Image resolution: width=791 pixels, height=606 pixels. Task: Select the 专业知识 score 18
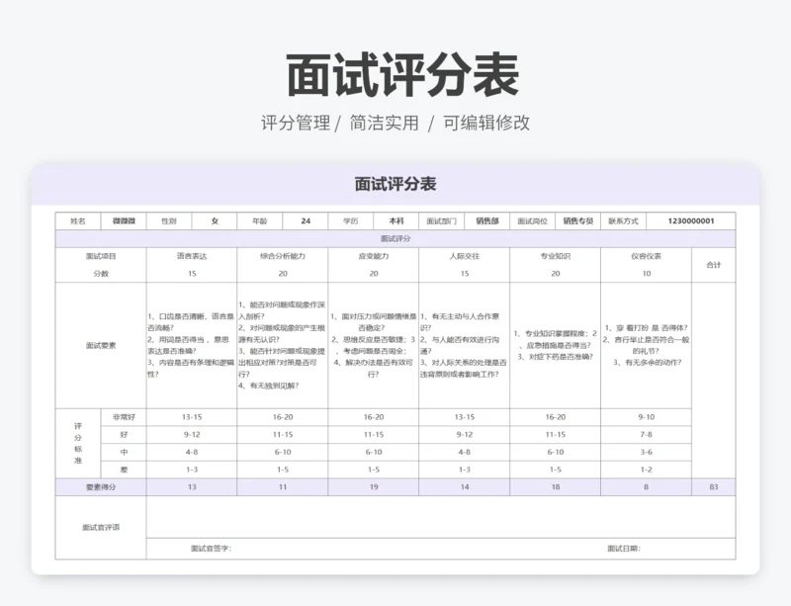(x=555, y=487)
